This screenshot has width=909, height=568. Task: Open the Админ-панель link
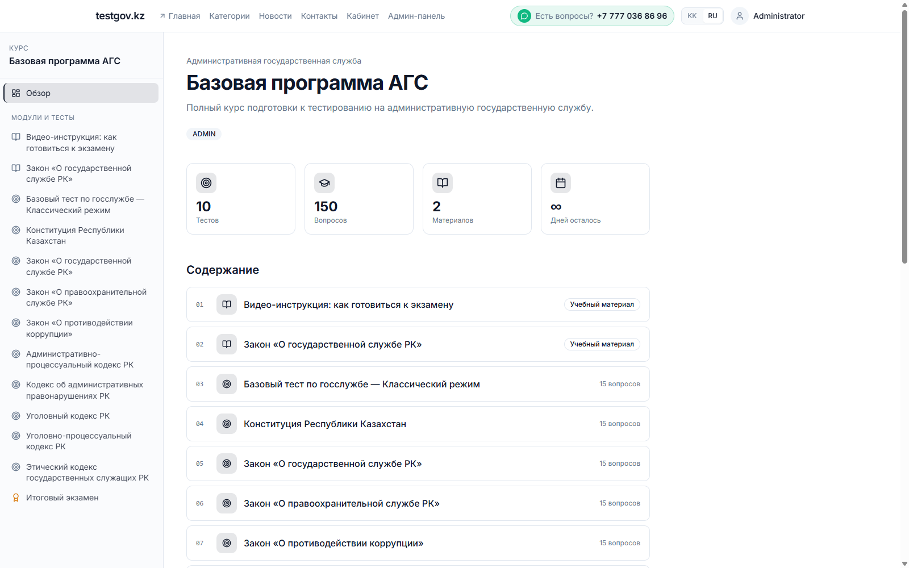pos(416,16)
